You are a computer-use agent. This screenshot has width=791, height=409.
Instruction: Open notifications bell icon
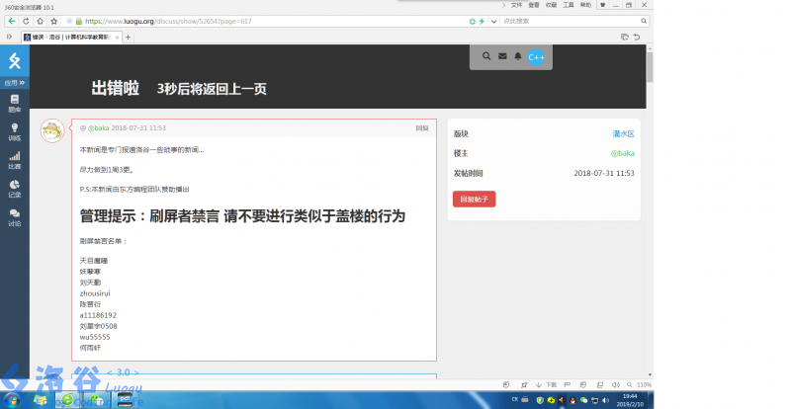(518, 57)
